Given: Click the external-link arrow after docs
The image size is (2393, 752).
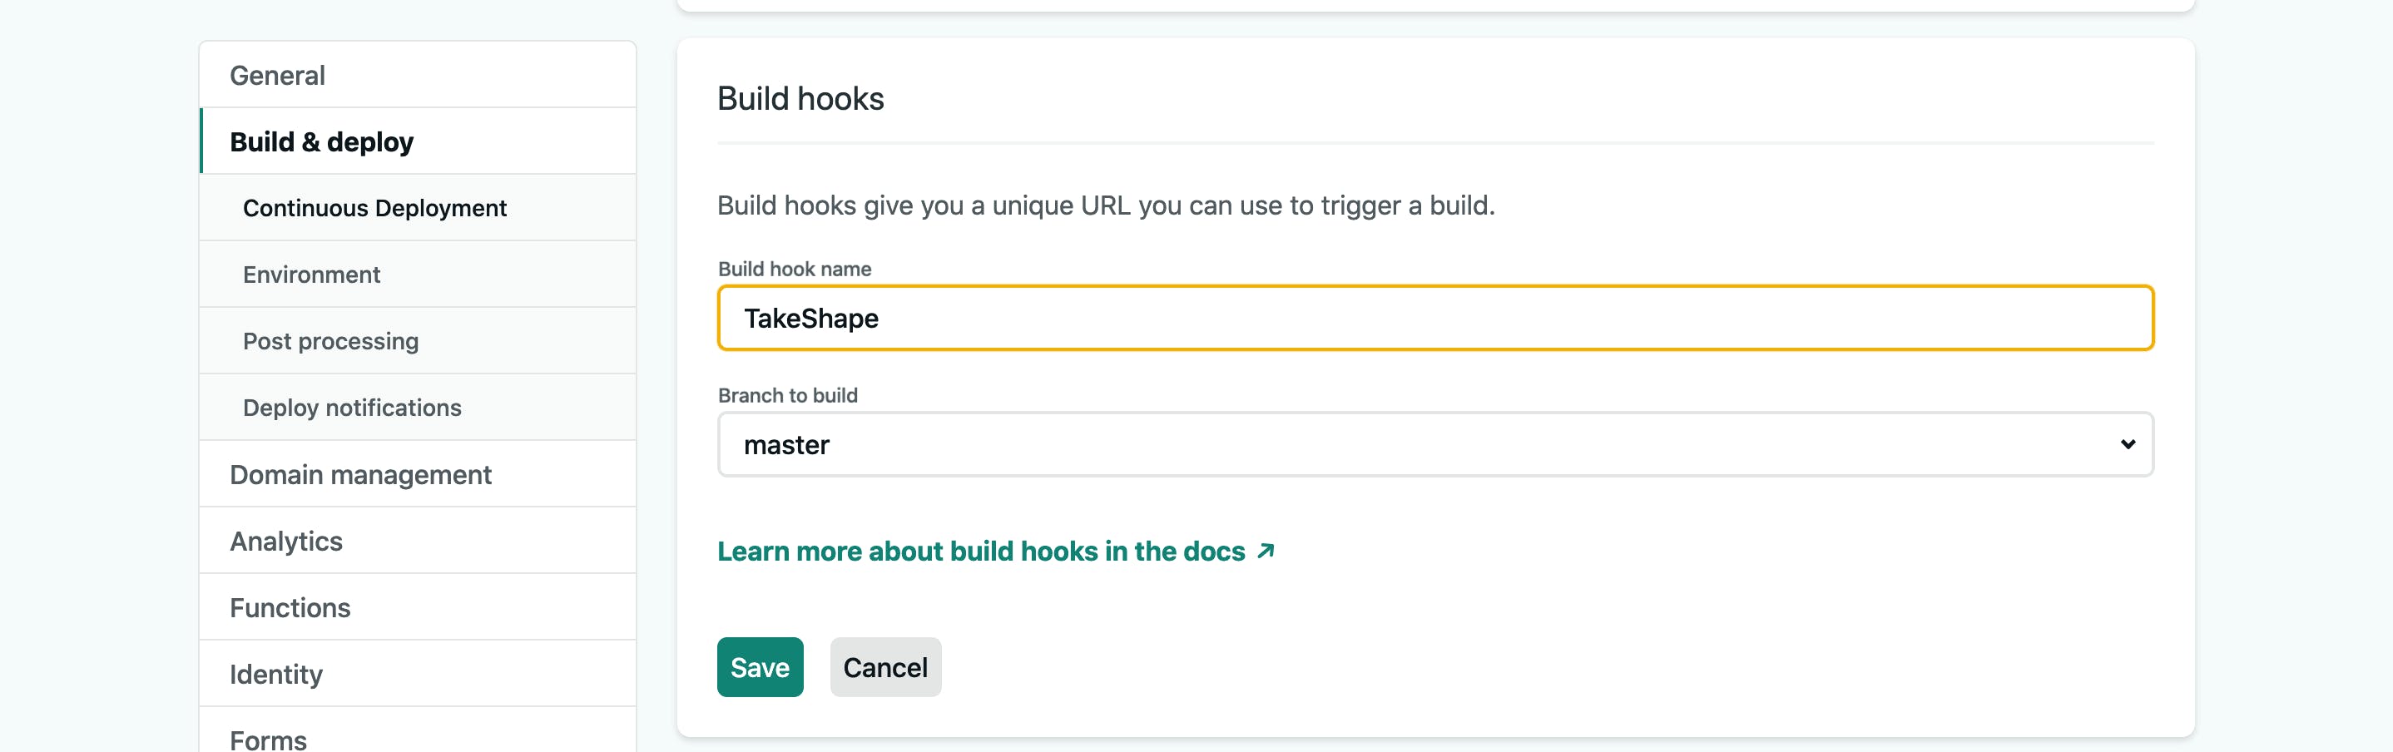Looking at the screenshot, I should 1265,552.
